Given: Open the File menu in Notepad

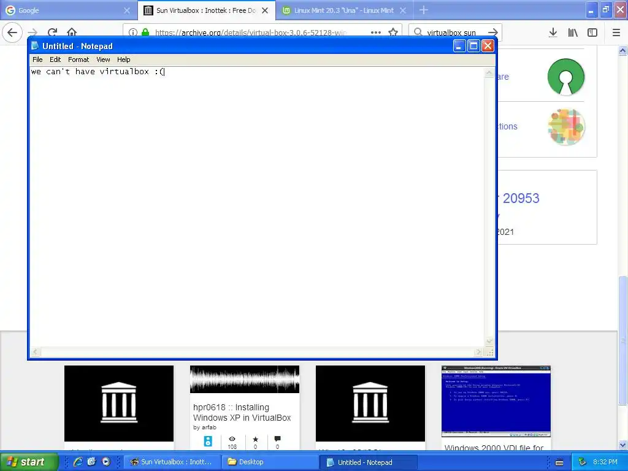Looking at the screenshot, I should [37, 59].
